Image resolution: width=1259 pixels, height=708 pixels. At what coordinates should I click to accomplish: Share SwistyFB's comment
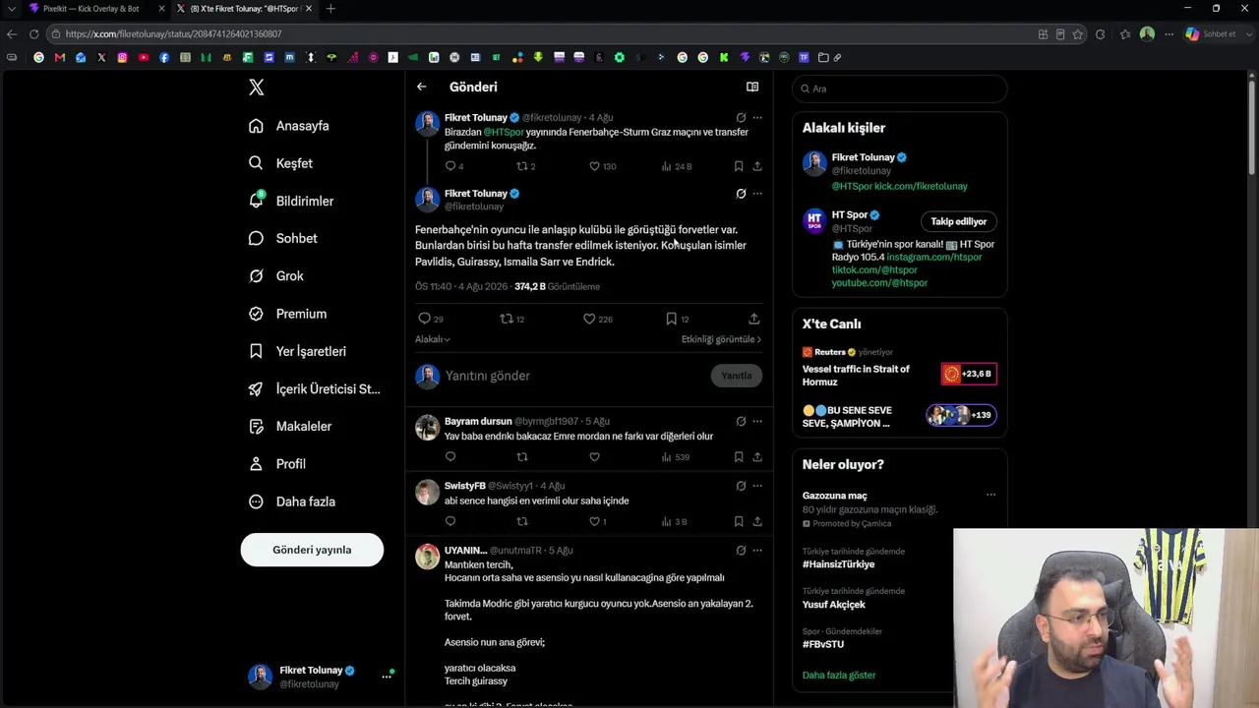click(x=757, y=521)
